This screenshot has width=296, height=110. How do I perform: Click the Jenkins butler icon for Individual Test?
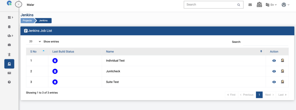click(x=282, y=60)
